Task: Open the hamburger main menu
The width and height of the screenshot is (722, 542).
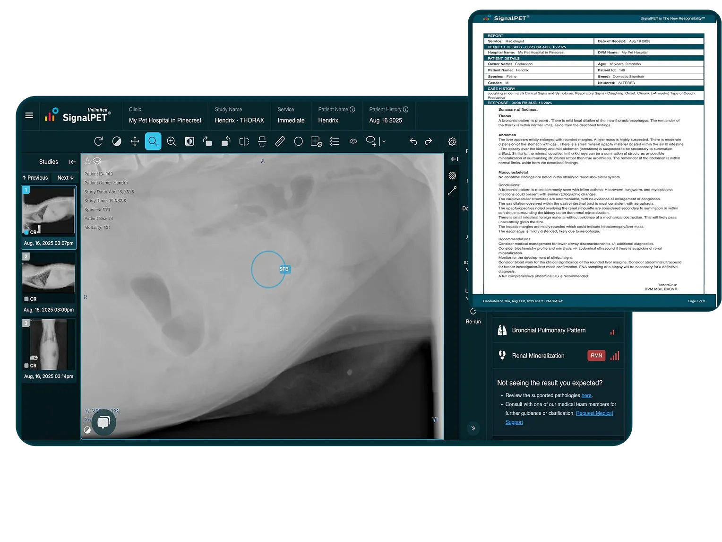Action: pyautogui.click(x=29, y=115)
